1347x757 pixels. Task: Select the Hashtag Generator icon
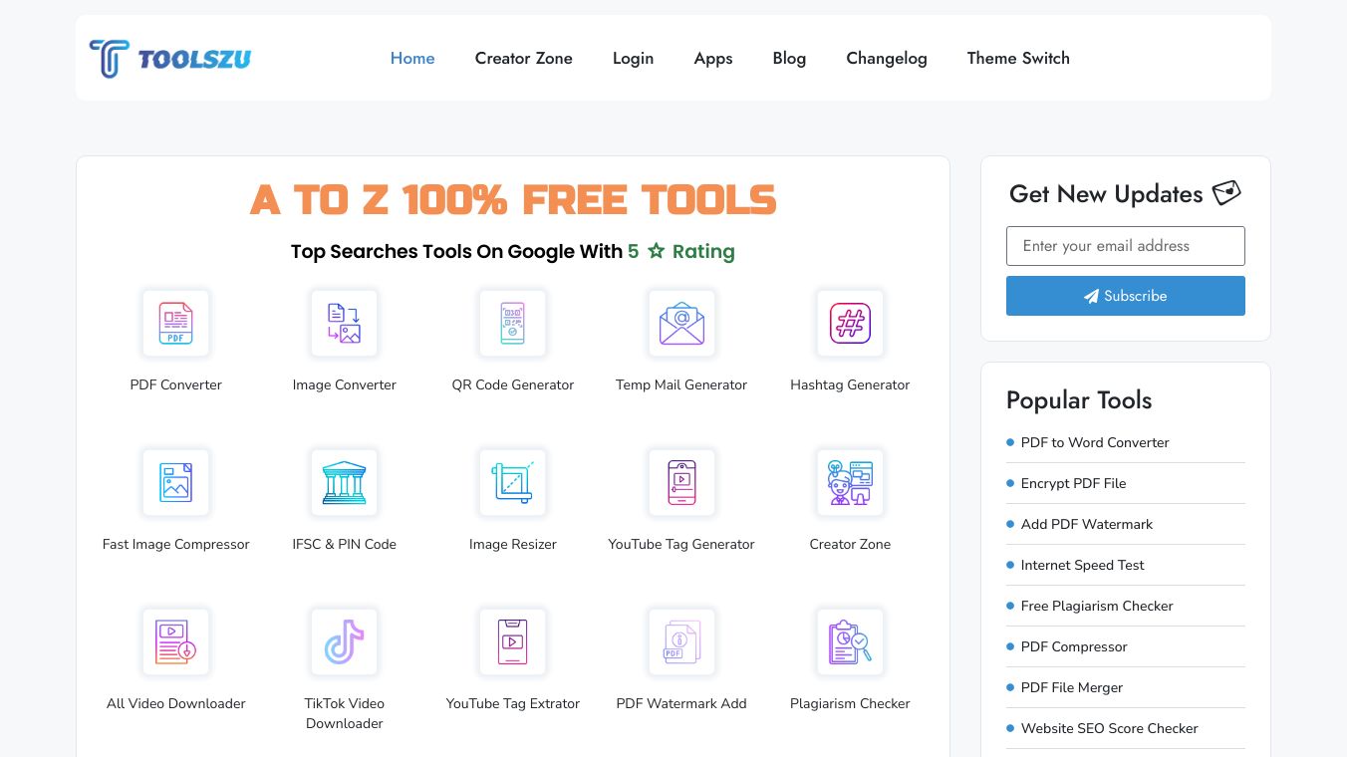click(x=850, y=324)
